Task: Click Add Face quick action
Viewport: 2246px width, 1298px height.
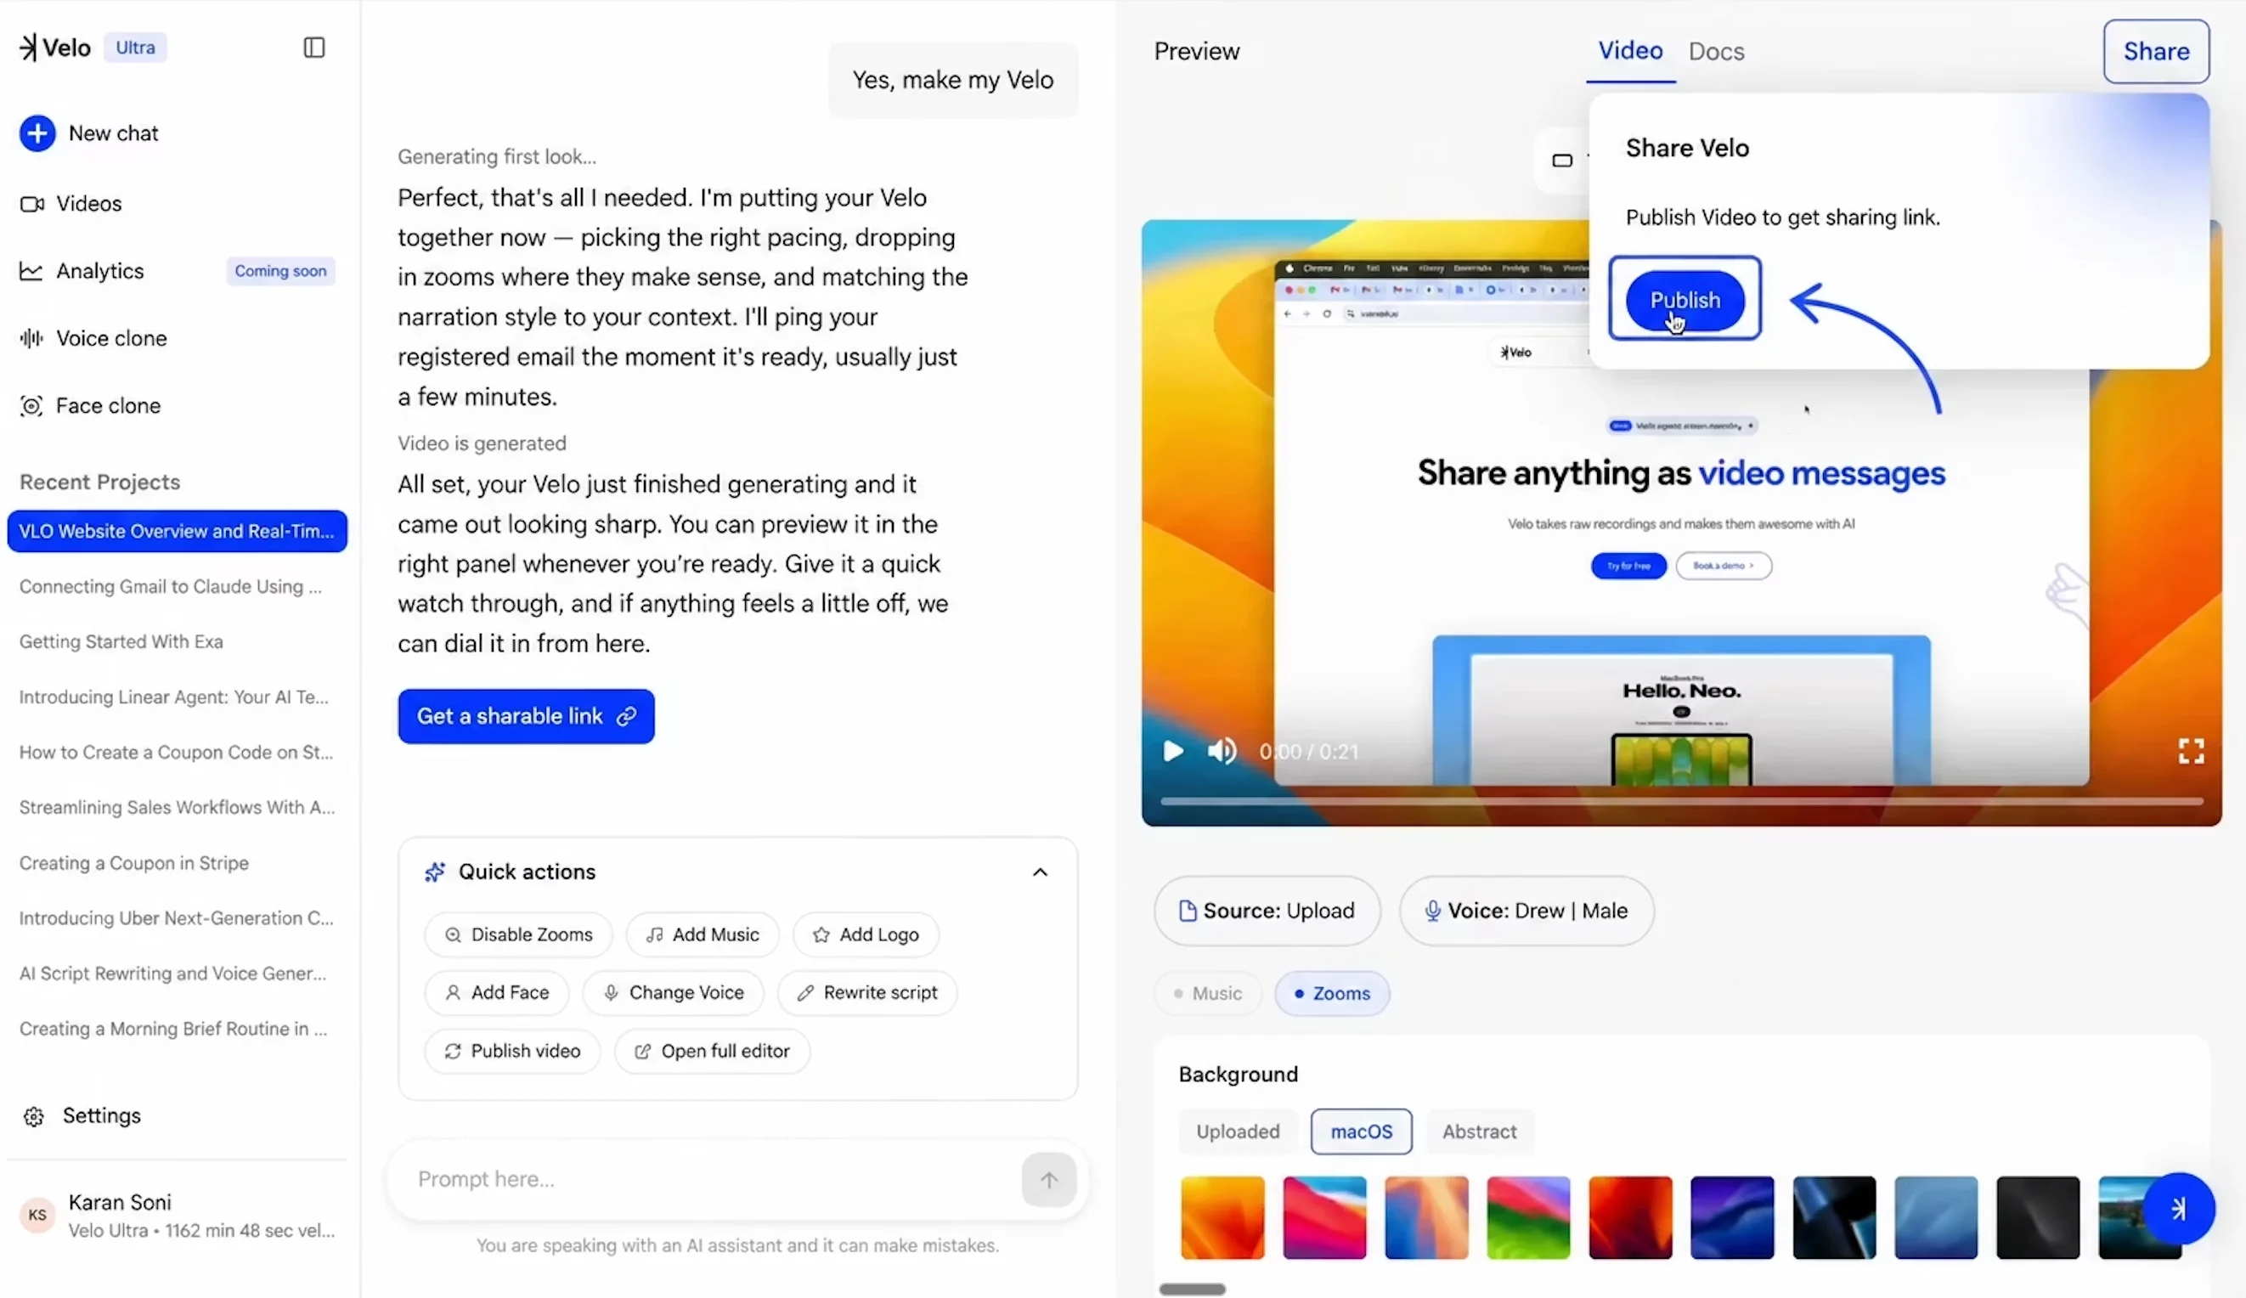Action: [496, 992]
